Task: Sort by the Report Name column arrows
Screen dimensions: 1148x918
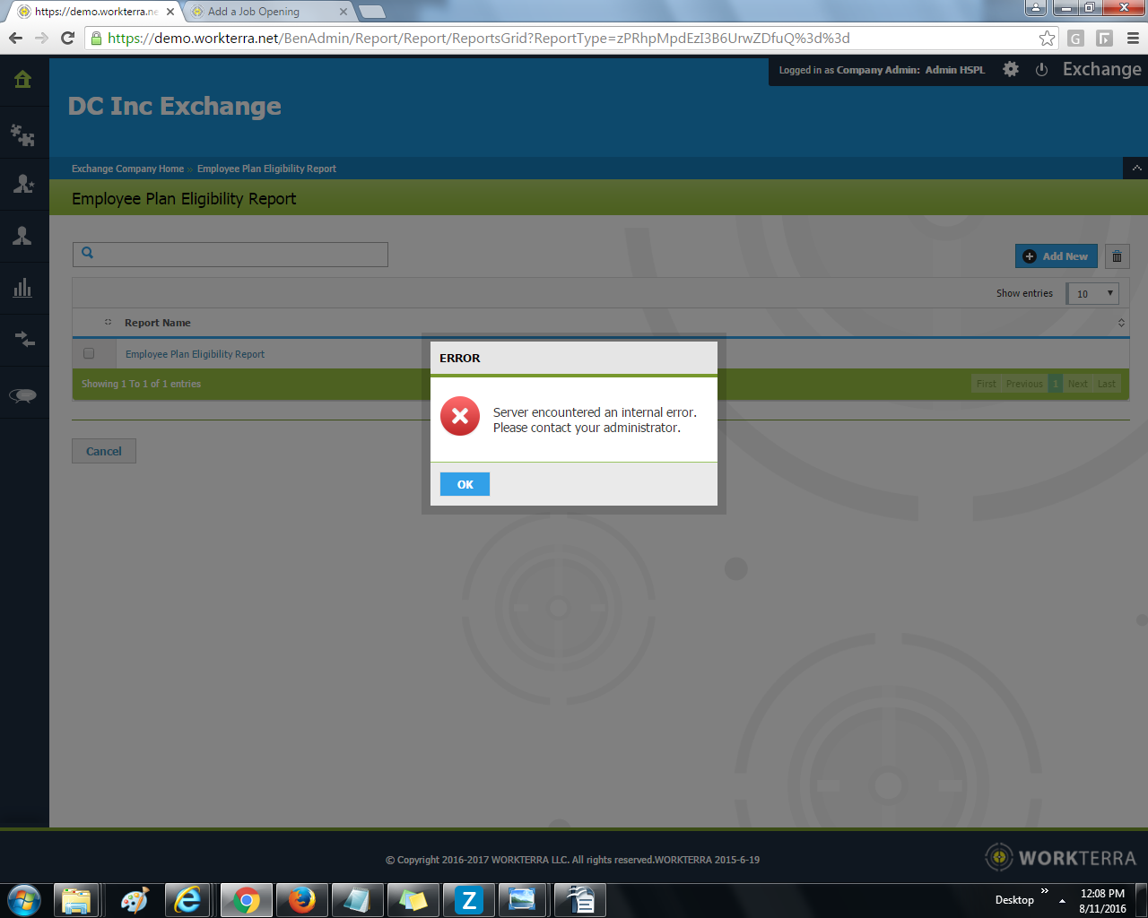Action: (1121, 323)
